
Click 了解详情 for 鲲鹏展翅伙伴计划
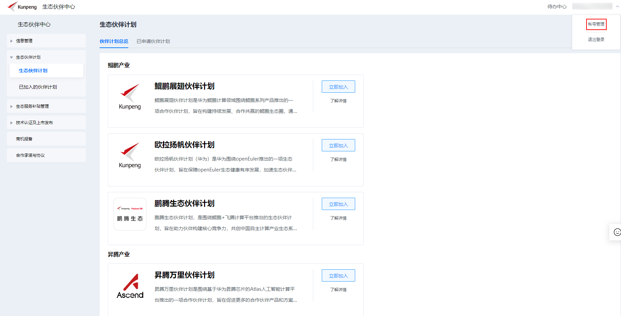point(338,101)
